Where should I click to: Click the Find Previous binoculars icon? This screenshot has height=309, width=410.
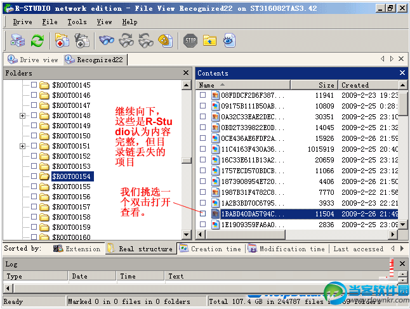(146, 41)
